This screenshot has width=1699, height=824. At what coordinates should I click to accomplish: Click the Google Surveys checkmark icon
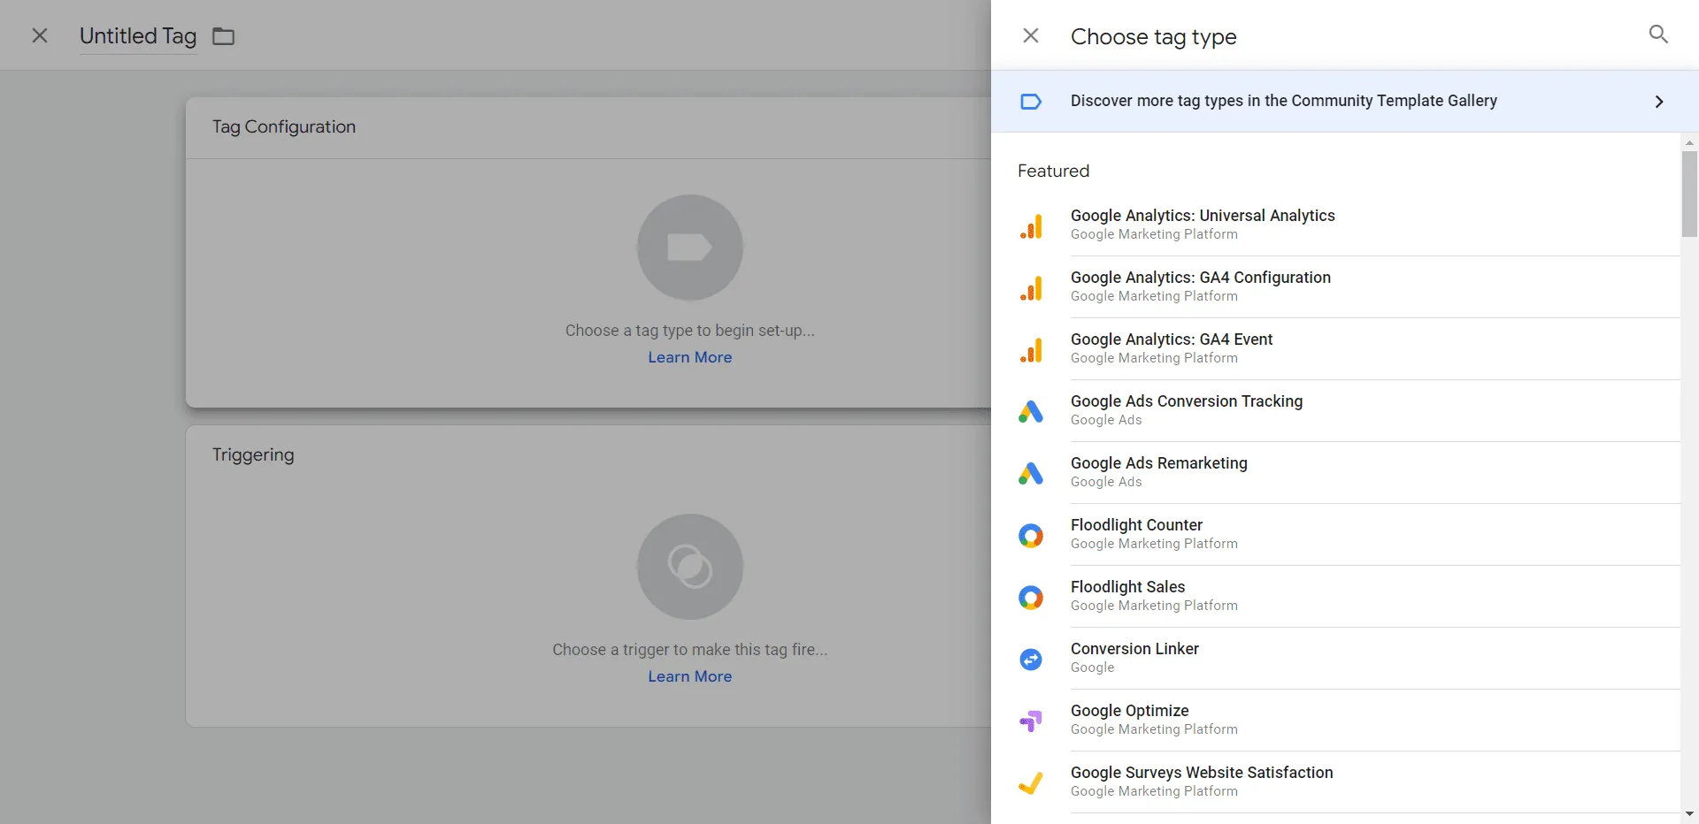coord(1031,782)
